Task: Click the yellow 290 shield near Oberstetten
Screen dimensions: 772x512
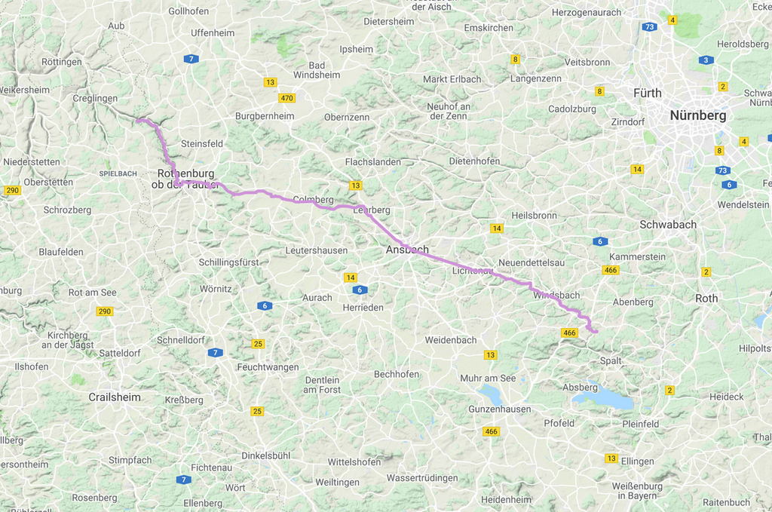Action: [12, 191]
